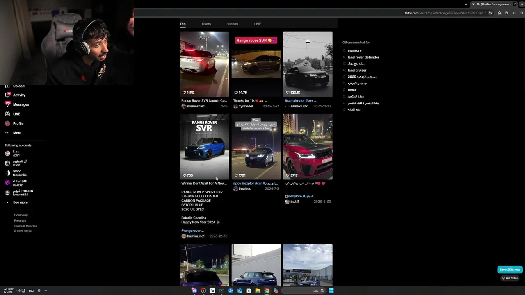Viewport: 525px width, 295px height.
Task: Go to the browser home page icon
Action: click(x=499, y=13)
